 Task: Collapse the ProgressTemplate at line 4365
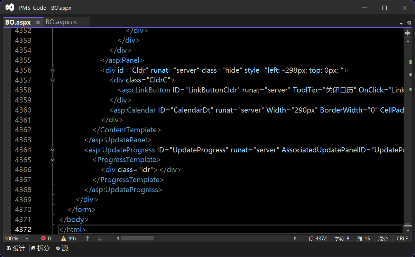tap(53, 160)
